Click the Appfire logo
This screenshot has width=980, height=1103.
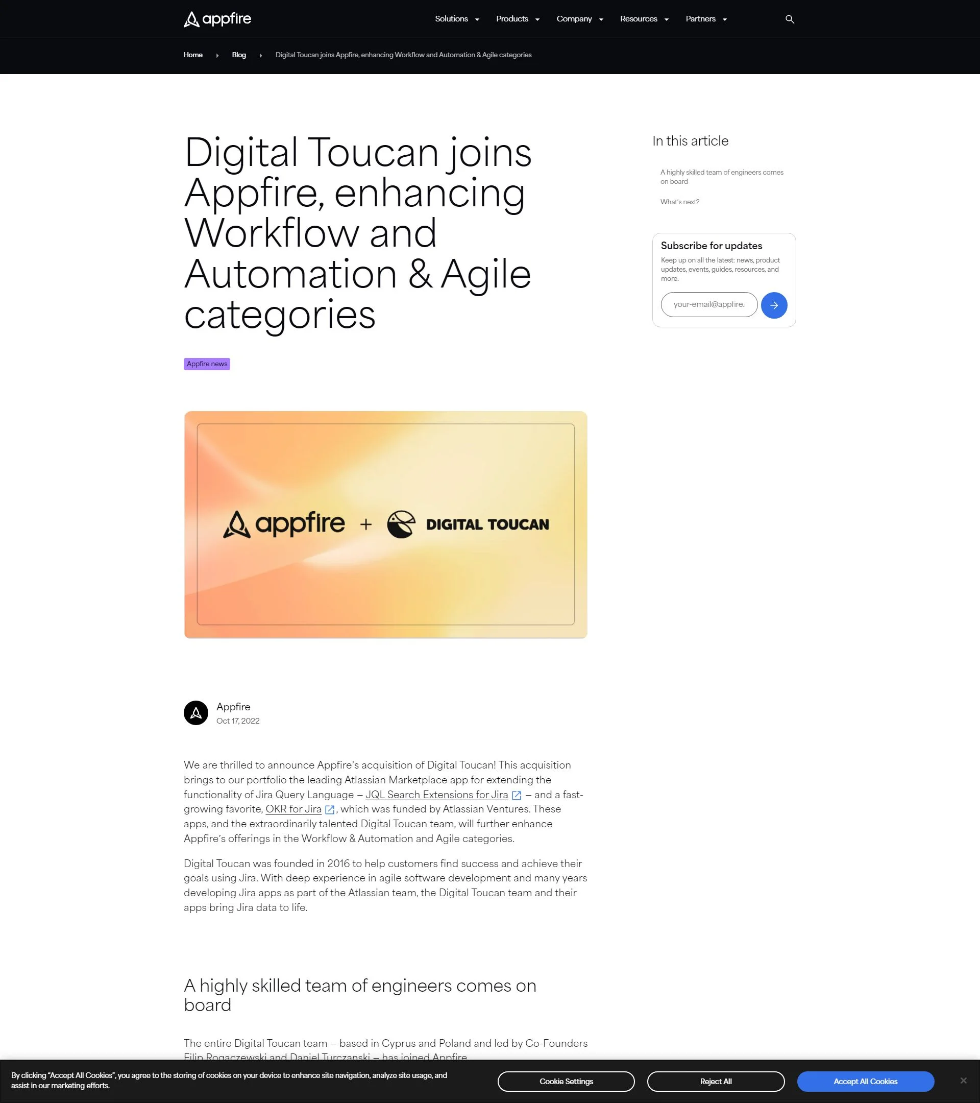tap(217, 18)
